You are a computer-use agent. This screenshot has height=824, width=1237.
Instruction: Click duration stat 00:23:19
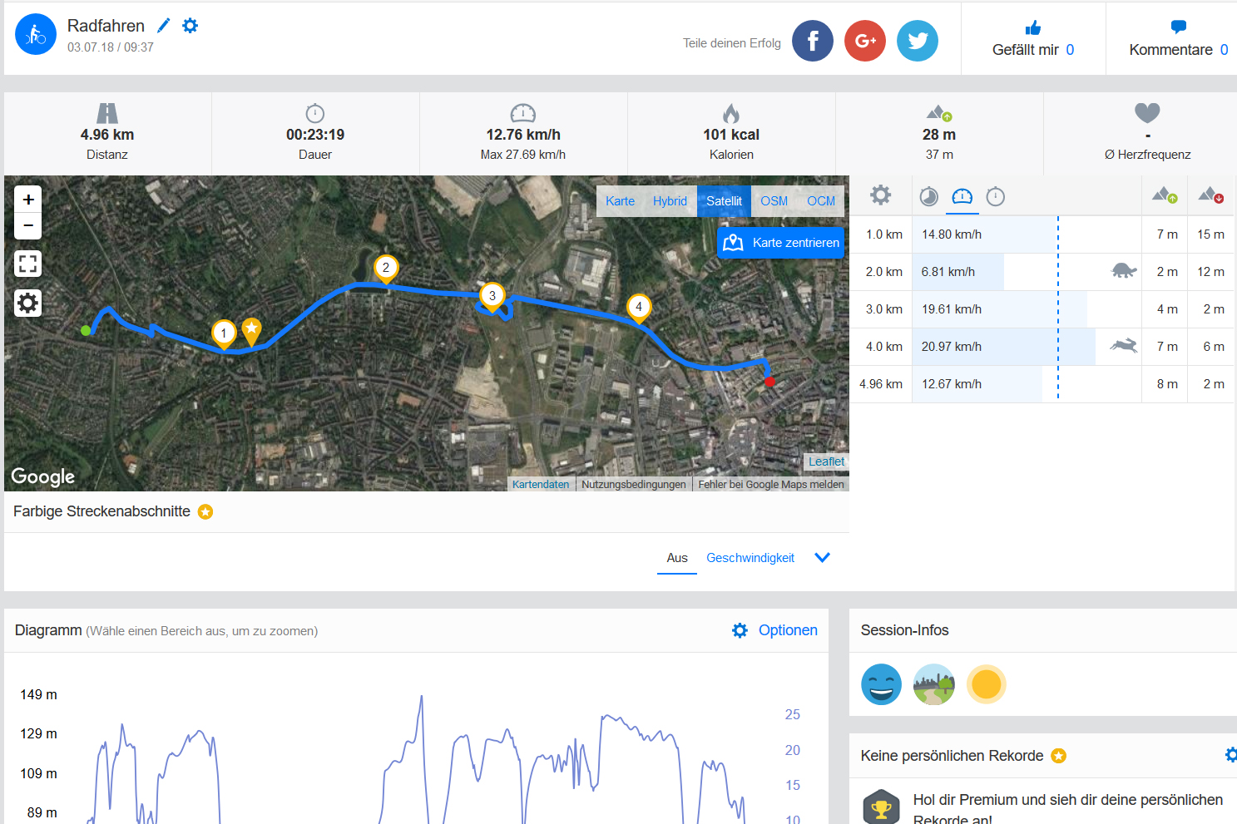[315, 134]
